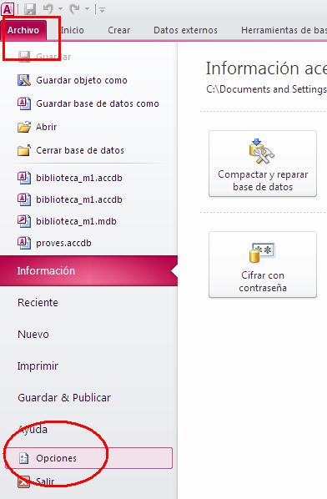The width and height of the screenshot is (327, 499).
Task: Open the Redo dropdown arrow
Action: point(87,9)
